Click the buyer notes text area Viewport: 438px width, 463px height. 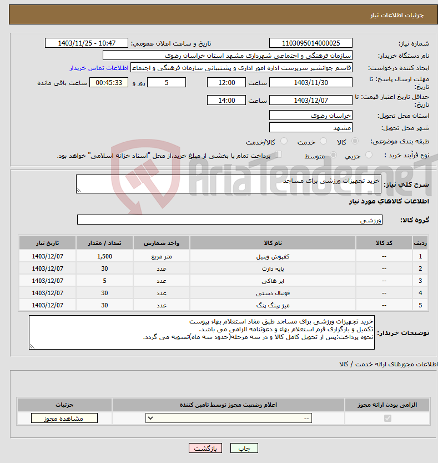(x=202, y=332)
